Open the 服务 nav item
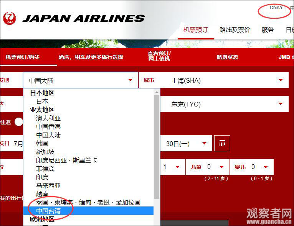The height and width of the screenshot is (226, 294). pyautogui.click(x=268, y=30)
